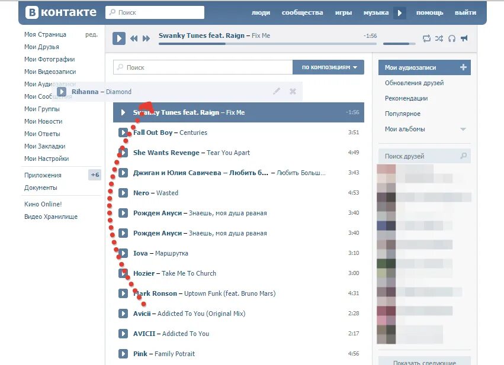Open Приложения link

coord(43,175)
